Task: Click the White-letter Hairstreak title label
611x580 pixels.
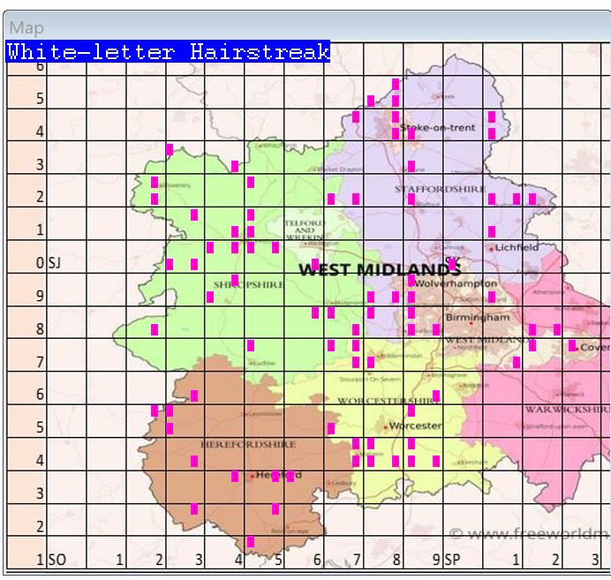Action: [168, 52]
